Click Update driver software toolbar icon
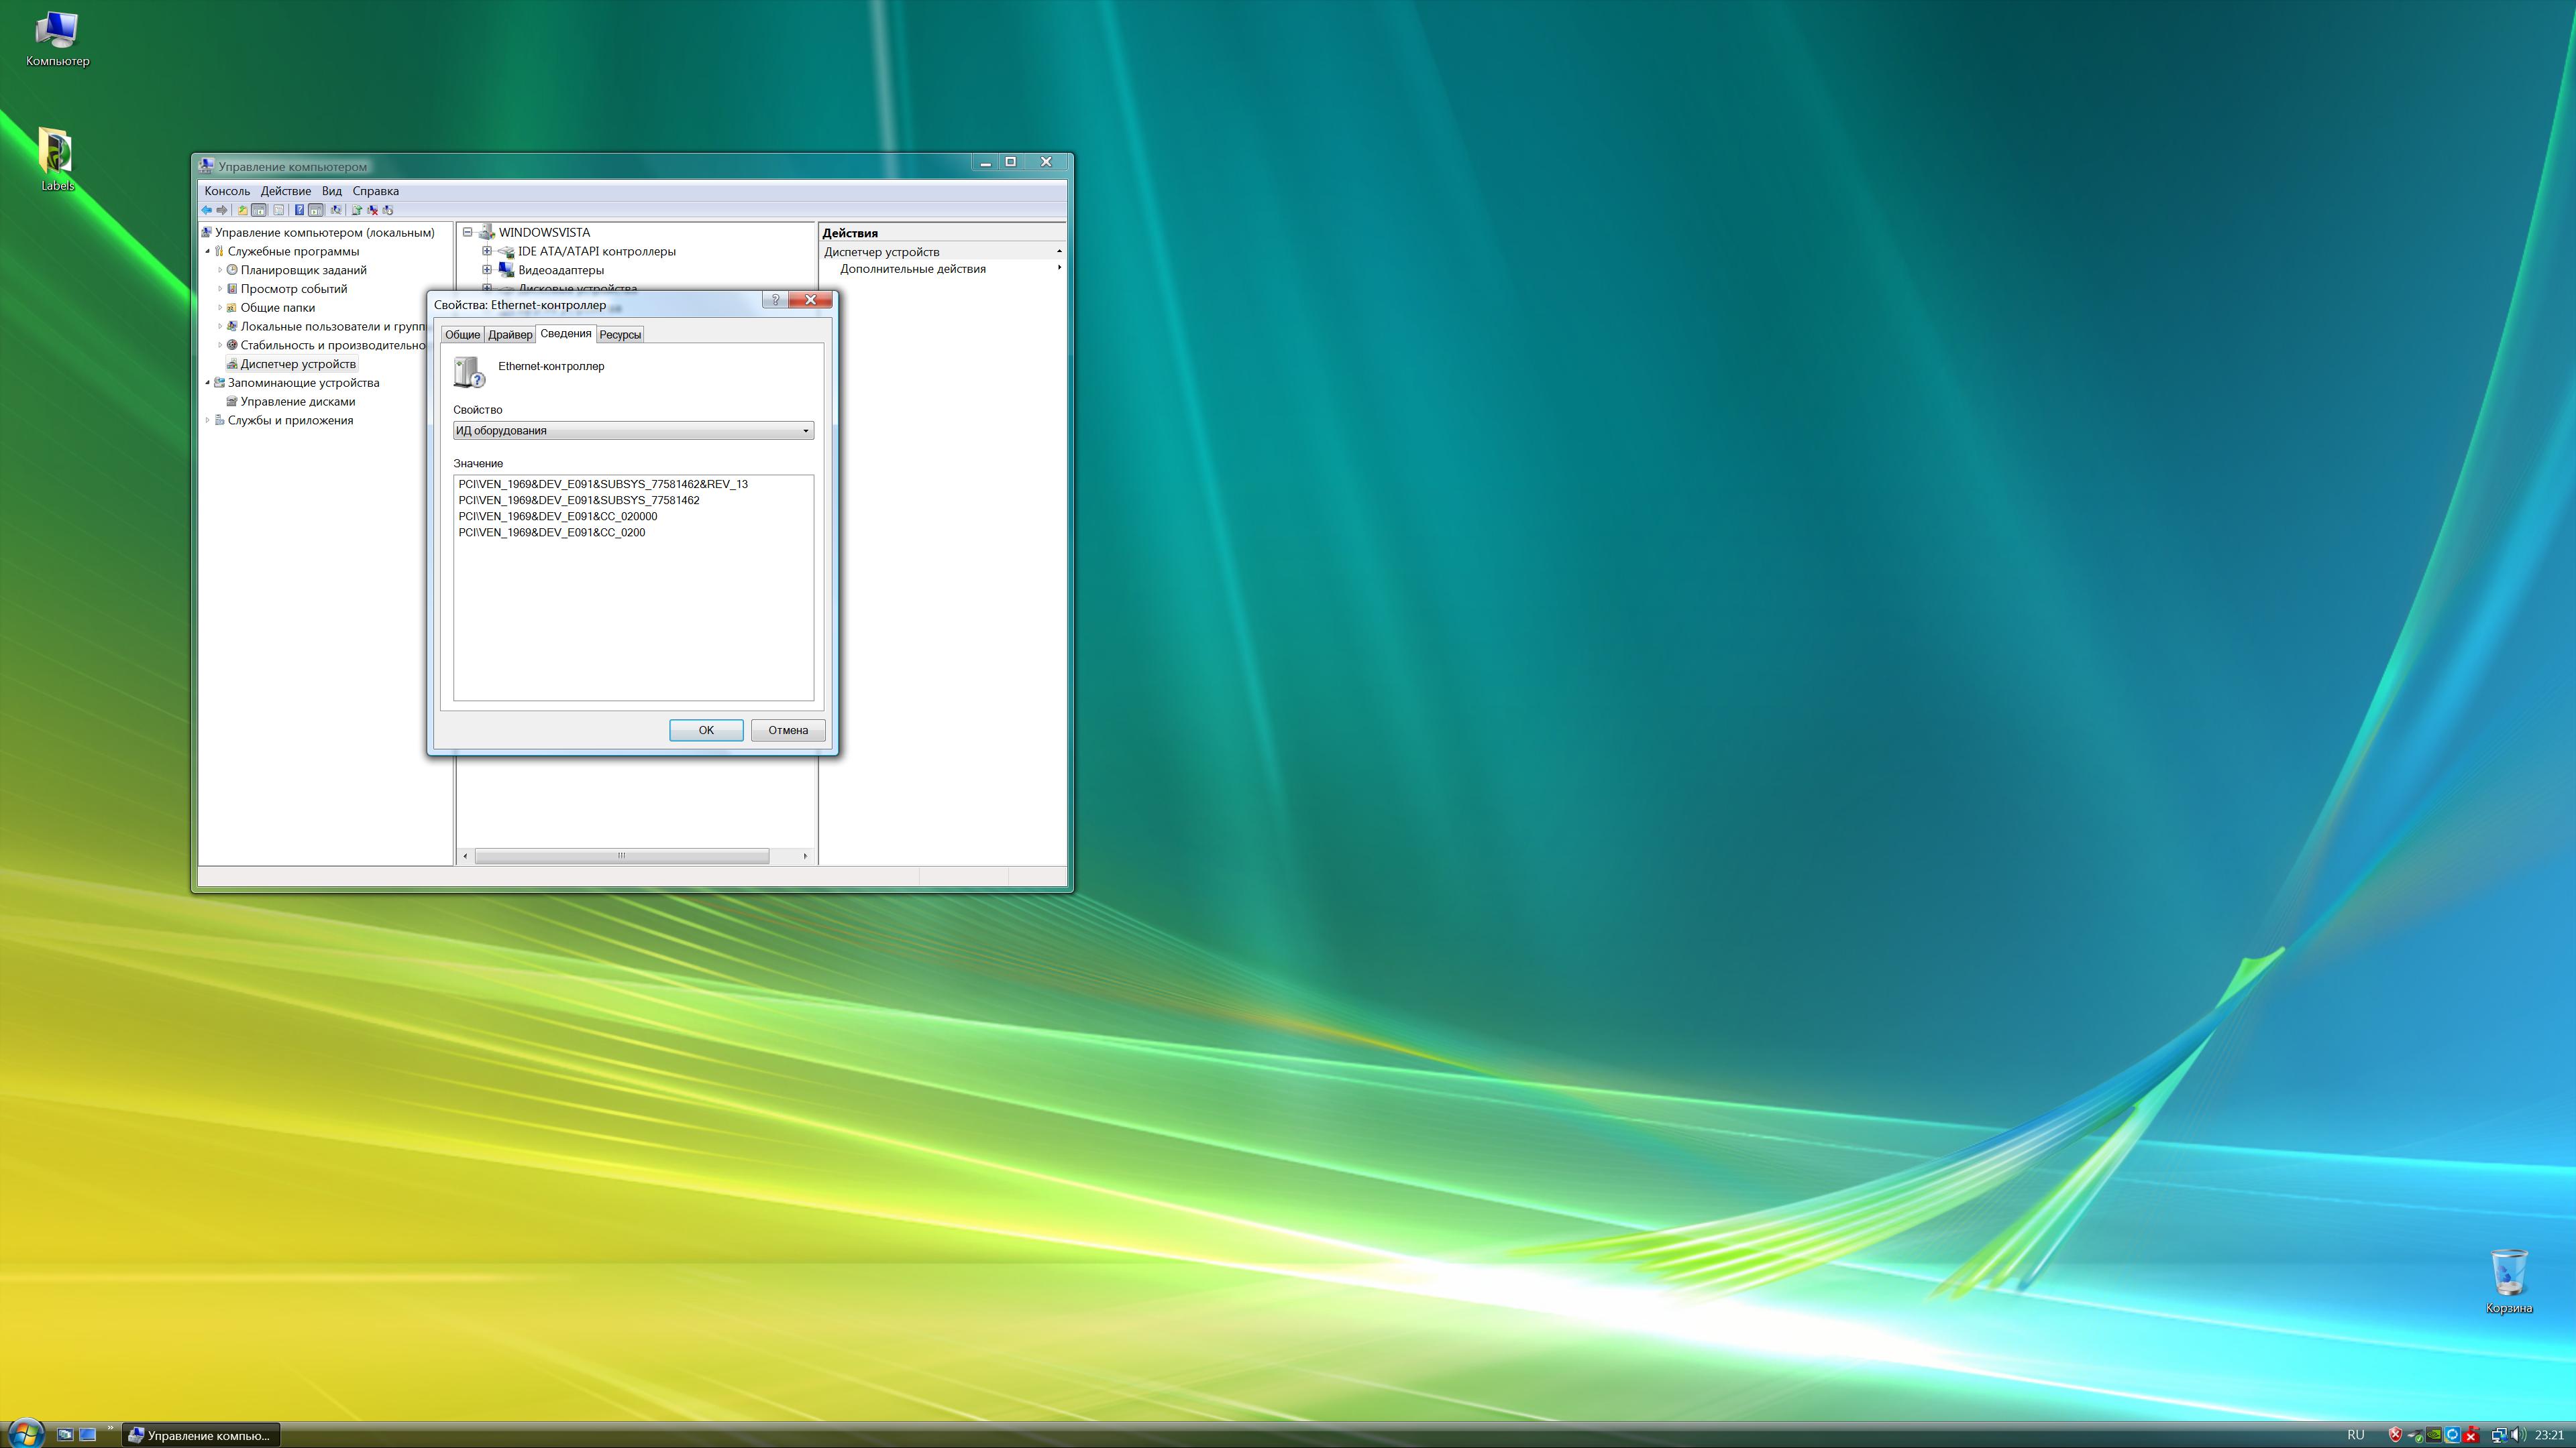This screenshot has width=2576, height=1448. 357,210
